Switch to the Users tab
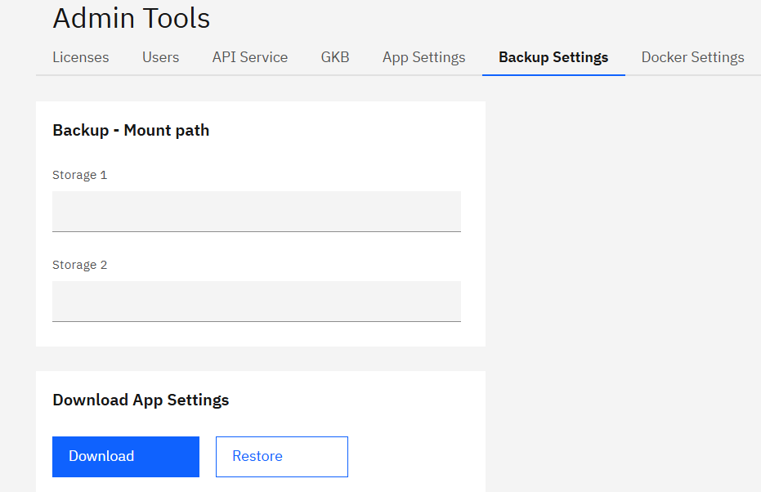The height and width of the screenshot is (492, 761). click(160, 57)
